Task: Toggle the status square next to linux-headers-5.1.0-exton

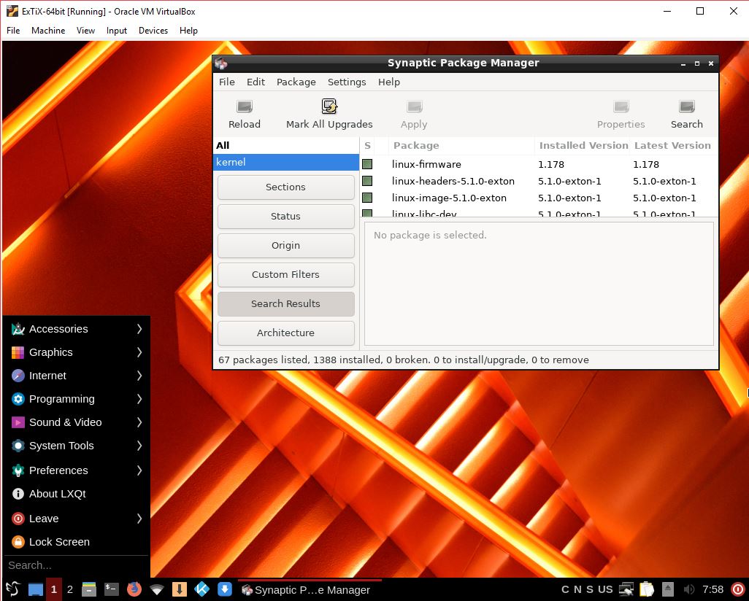Action: pyautogui.click(x=366, y=181)
